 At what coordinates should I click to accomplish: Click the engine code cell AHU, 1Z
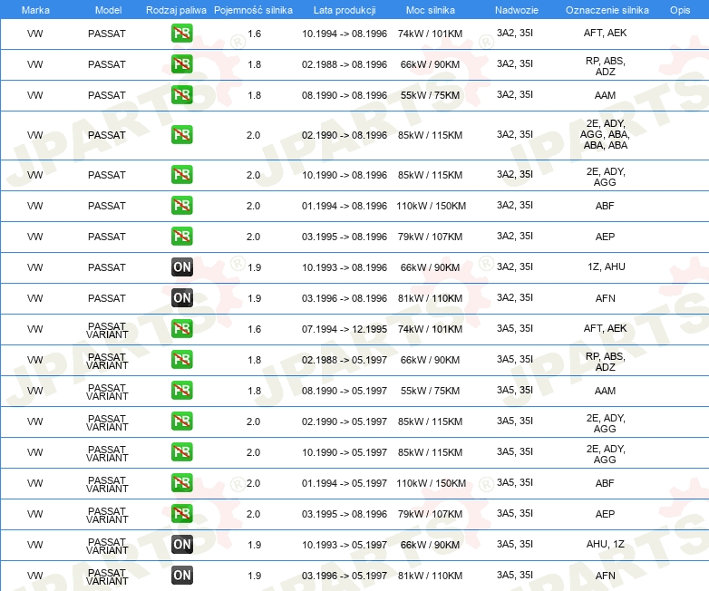pyautogui.click(x=605, y=544)
